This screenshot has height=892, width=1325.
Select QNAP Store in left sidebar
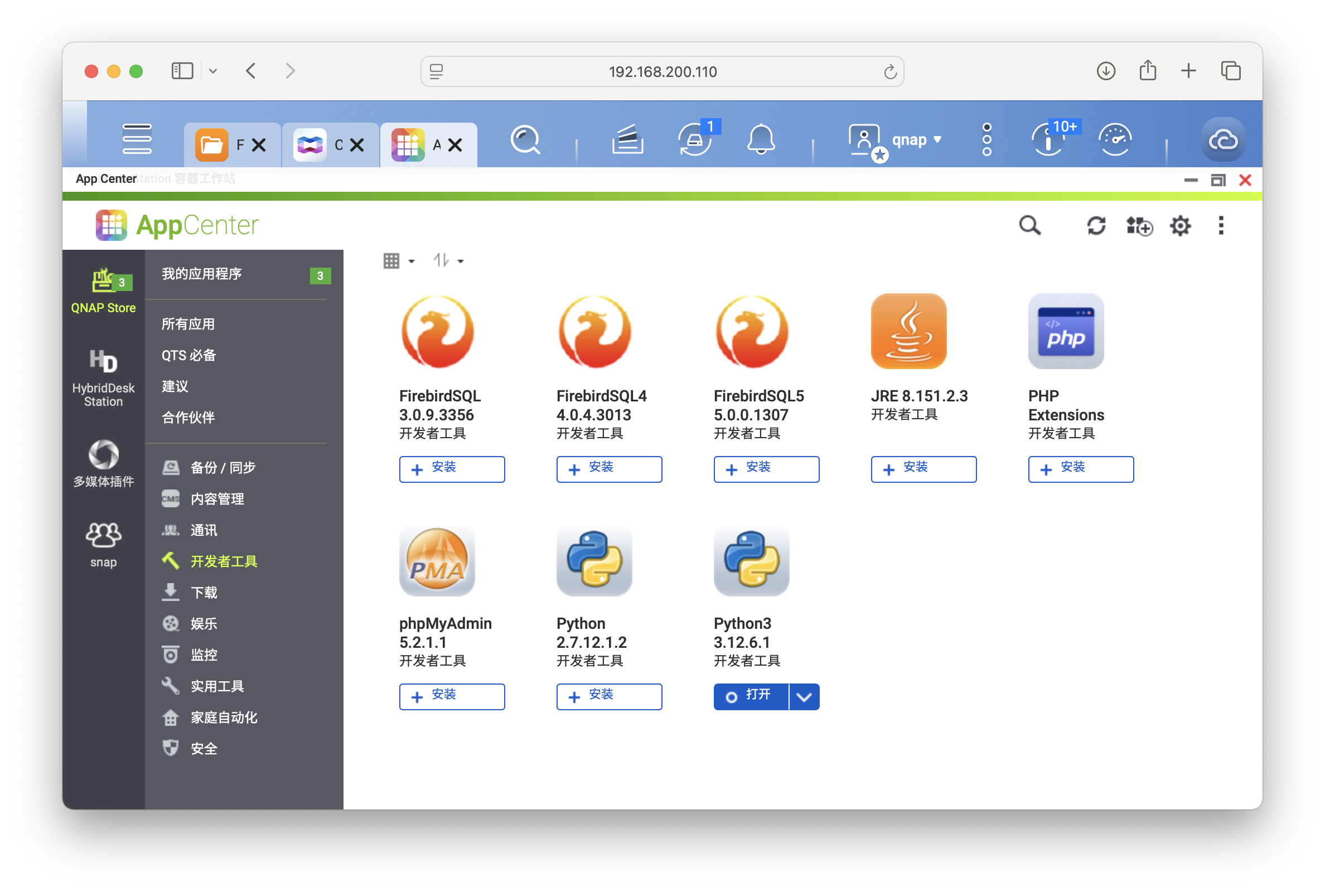point(103,291)
